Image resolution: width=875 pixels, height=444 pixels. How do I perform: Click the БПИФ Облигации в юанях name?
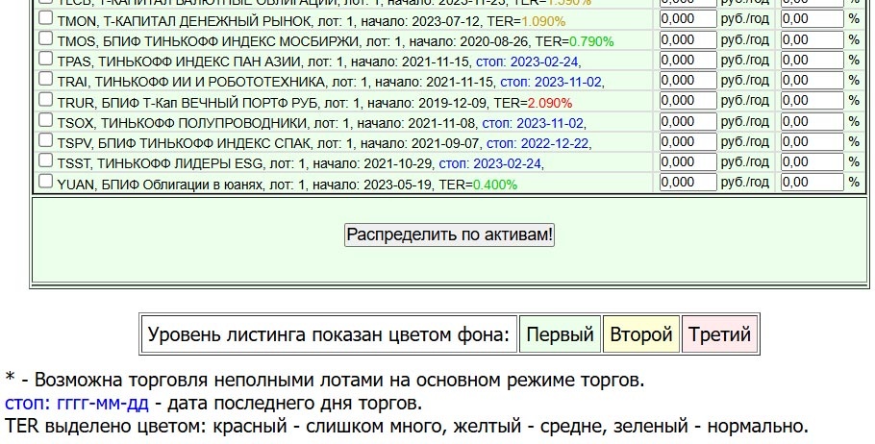click(x=182, y=185)
